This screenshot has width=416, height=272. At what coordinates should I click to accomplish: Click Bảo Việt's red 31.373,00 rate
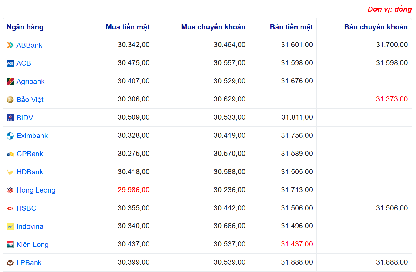tap(392, 99)
